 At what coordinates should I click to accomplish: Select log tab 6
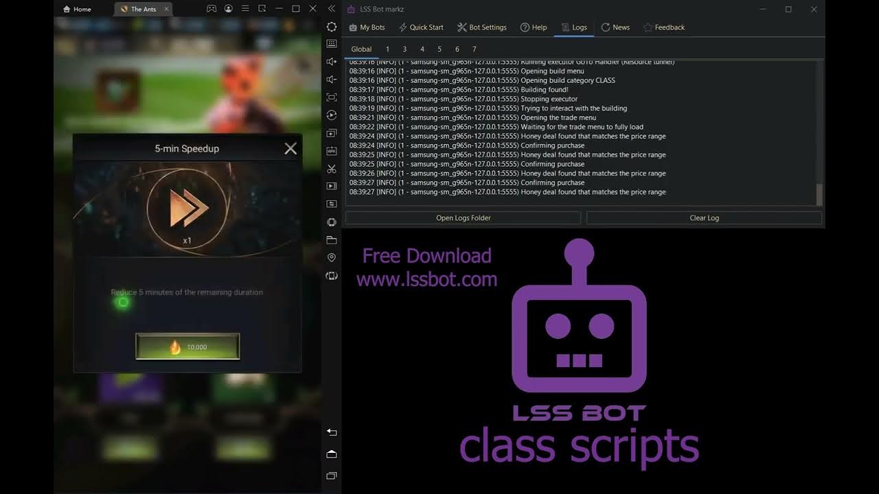click(x=457, y=49)
